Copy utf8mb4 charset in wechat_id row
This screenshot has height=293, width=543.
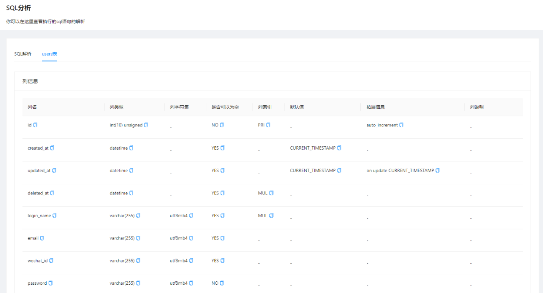point(191,261)
